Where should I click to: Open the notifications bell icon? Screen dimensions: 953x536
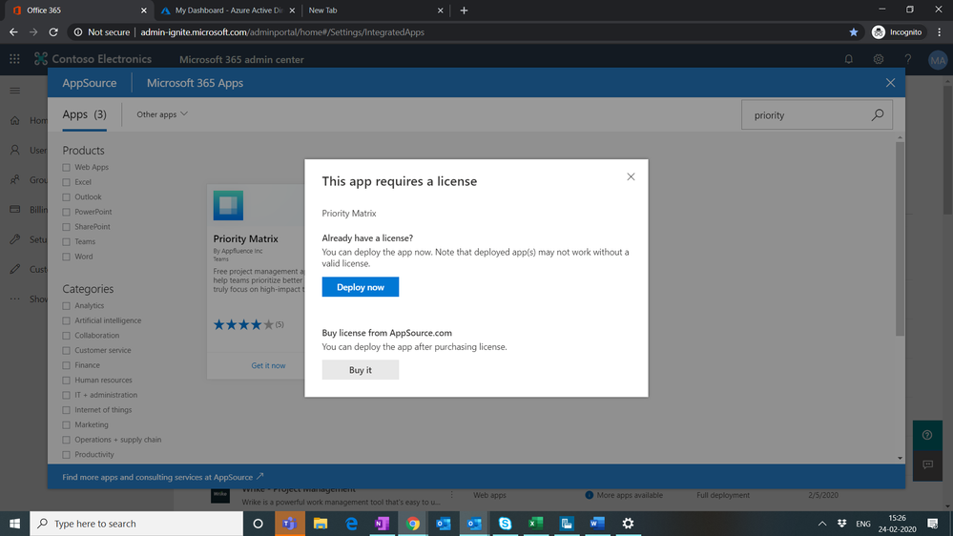[x=848, y=59]
